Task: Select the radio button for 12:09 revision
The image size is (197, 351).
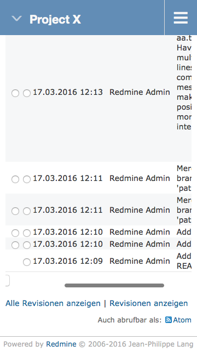Action: (27, 262)
